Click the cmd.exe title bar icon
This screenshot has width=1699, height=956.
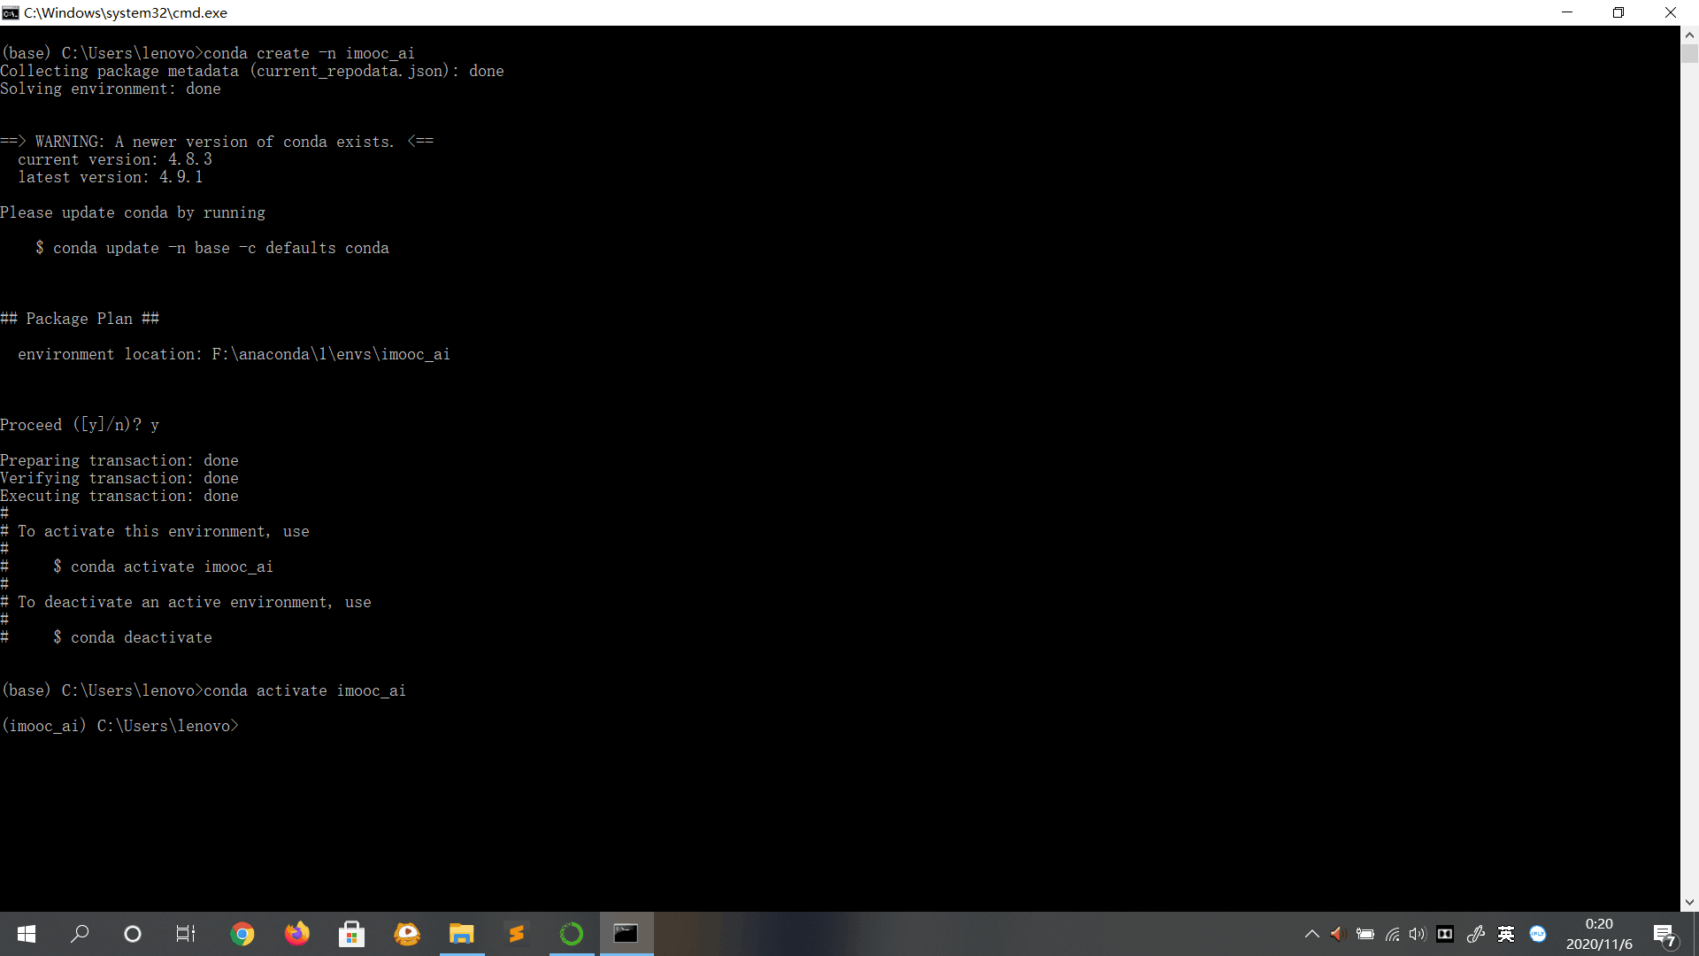coord(11,12)
